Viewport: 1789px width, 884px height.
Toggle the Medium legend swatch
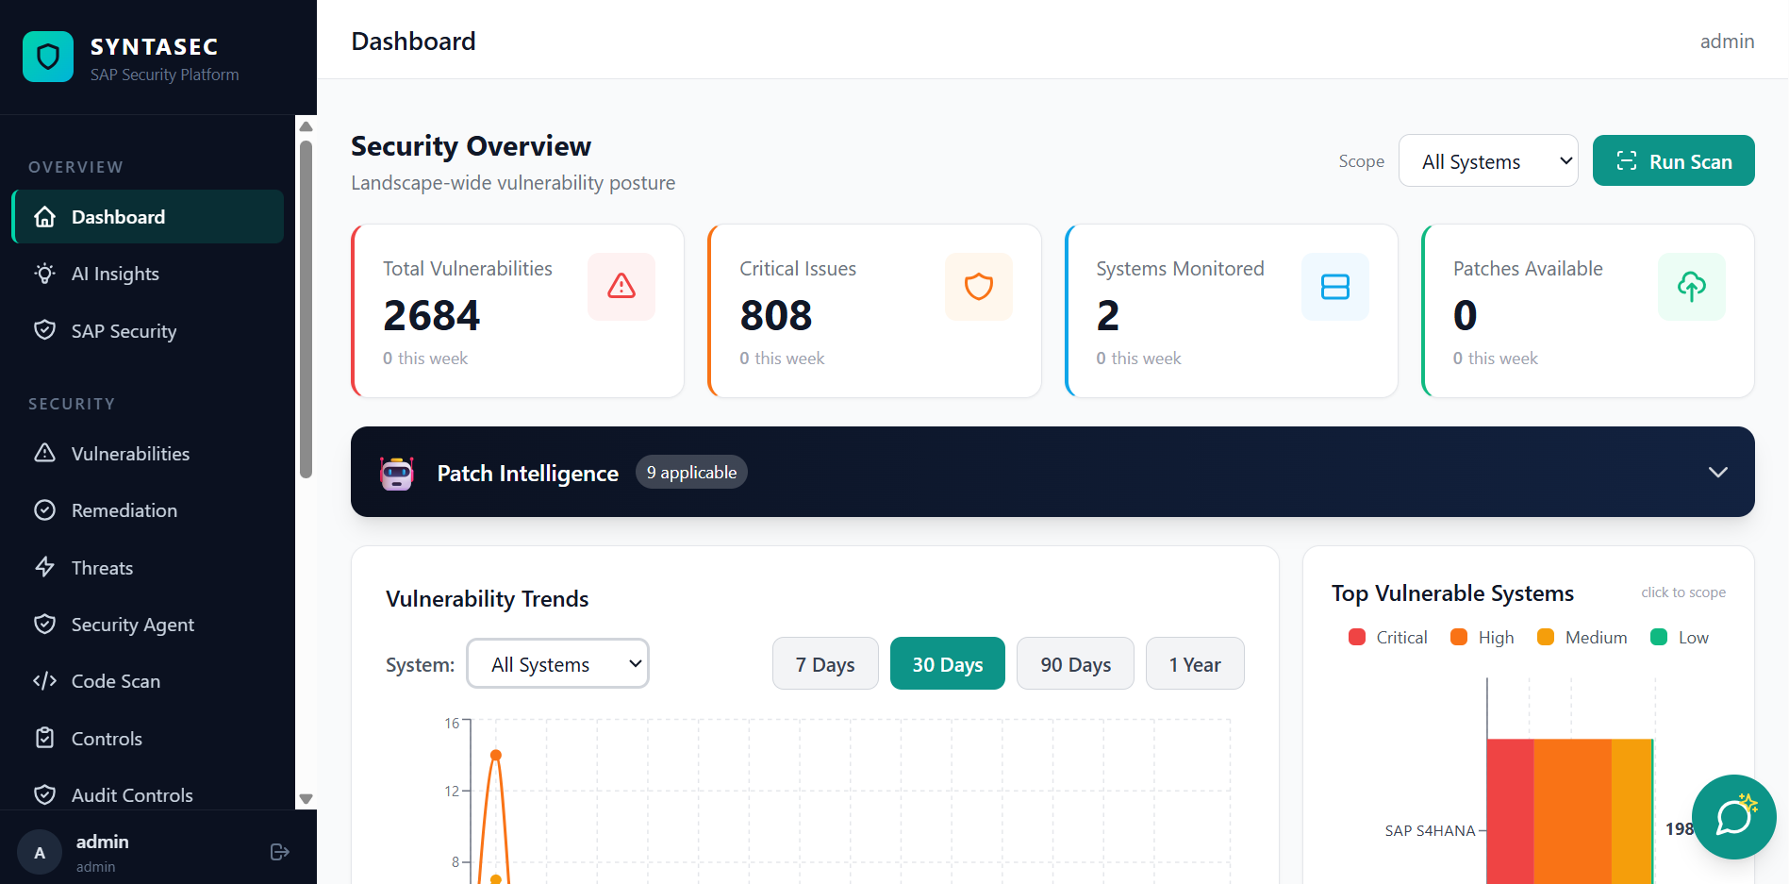pos(1546,637)
